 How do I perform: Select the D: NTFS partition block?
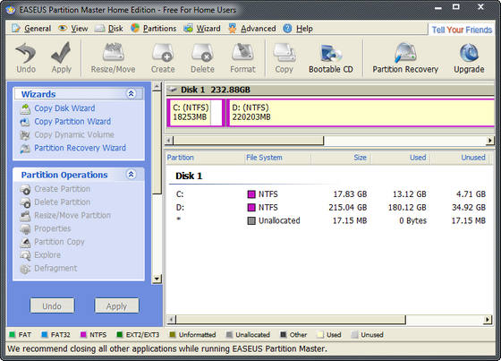pyautogui.click(x=361, y=113)
